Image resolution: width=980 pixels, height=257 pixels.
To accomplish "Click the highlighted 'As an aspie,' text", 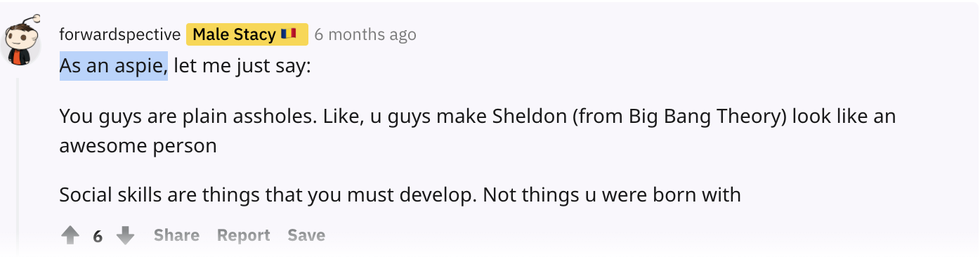I will pyautogui.click(x=113, y=66).
